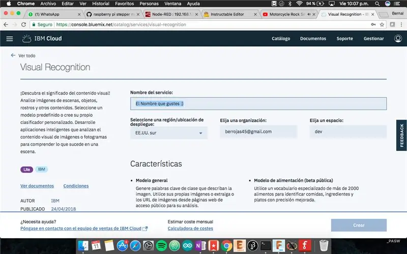Screen dimensions: 407x254
Task: Open Safari from the dock
Action: pyautogui.click(x=135, y=245)
